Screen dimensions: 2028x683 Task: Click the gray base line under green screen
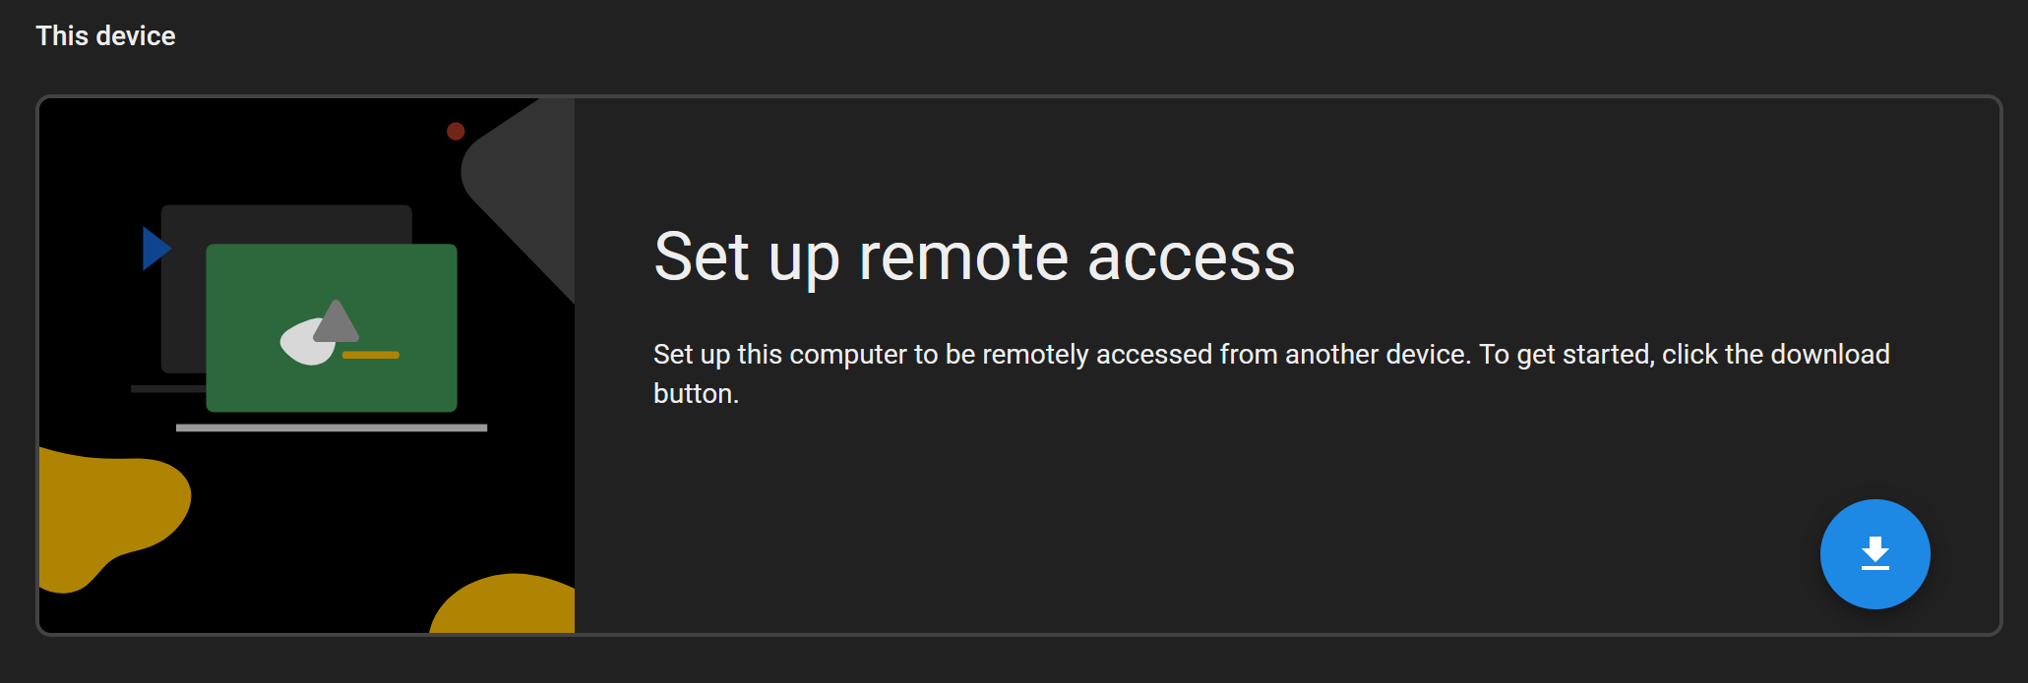[x=332, y=427]
